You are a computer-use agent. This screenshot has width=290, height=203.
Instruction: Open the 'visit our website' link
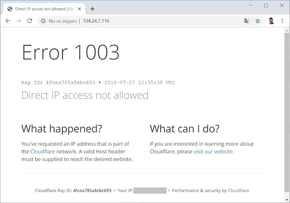point(213,151)
